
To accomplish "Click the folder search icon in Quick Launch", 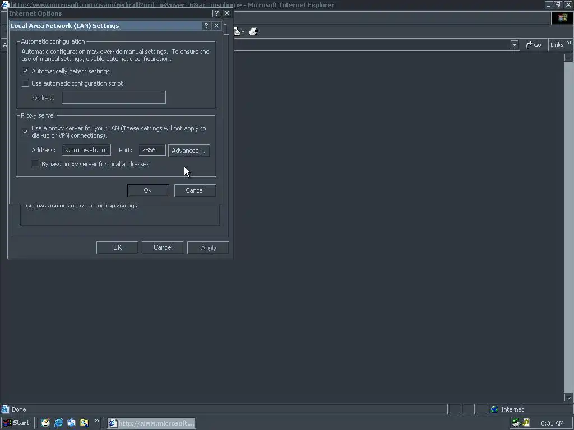I will [x=84, y=423].
